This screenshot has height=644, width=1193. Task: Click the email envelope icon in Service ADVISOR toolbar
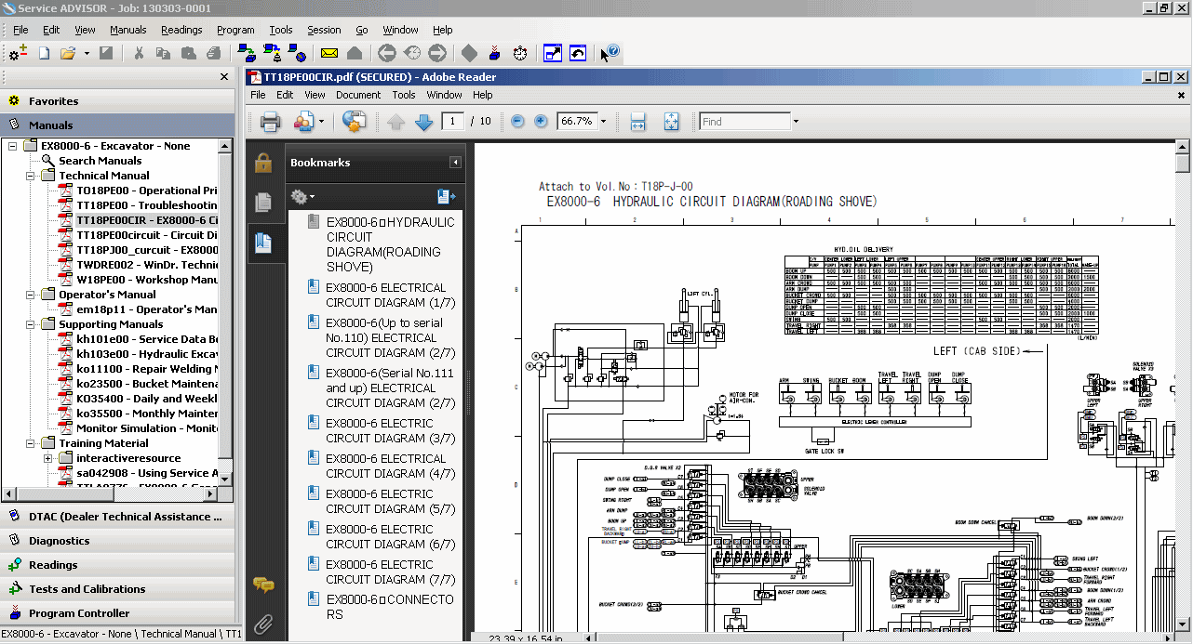pyautogui.click(x=328, y=53)
